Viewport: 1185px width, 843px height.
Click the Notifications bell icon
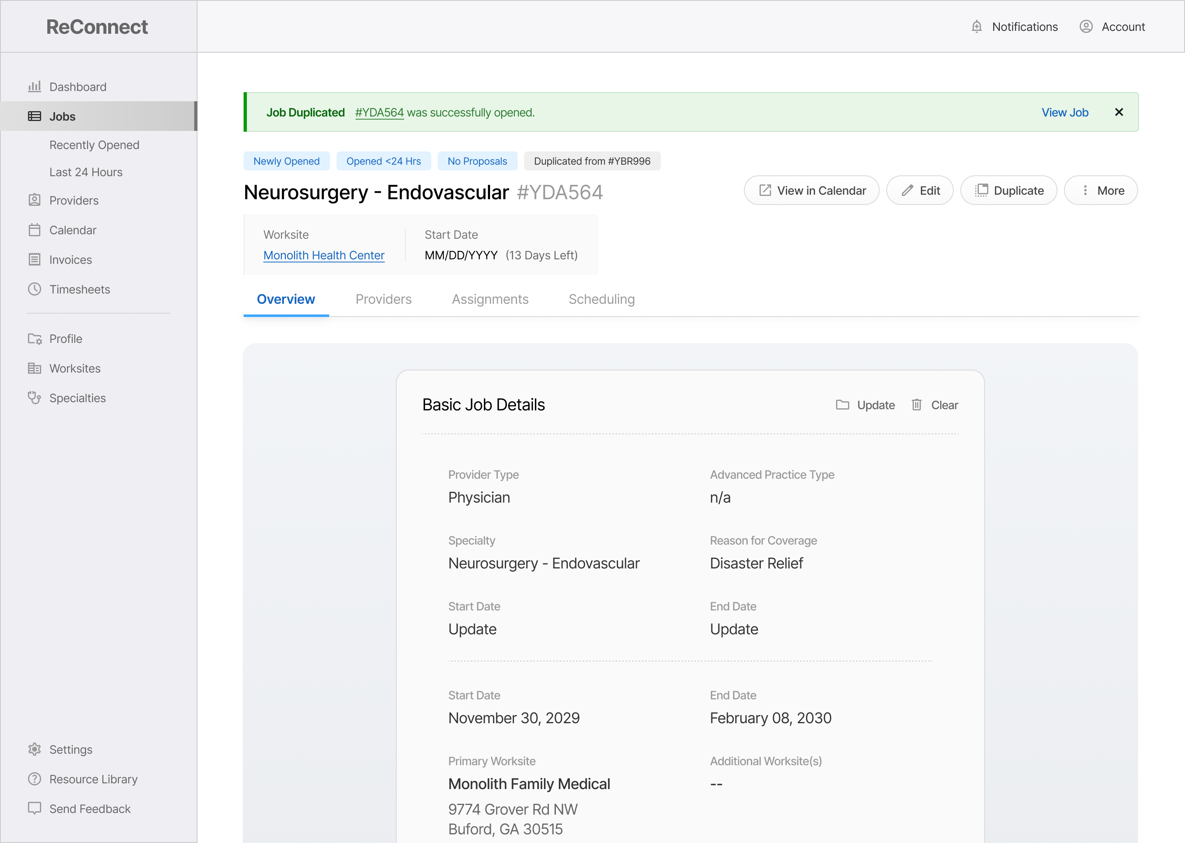976,26
